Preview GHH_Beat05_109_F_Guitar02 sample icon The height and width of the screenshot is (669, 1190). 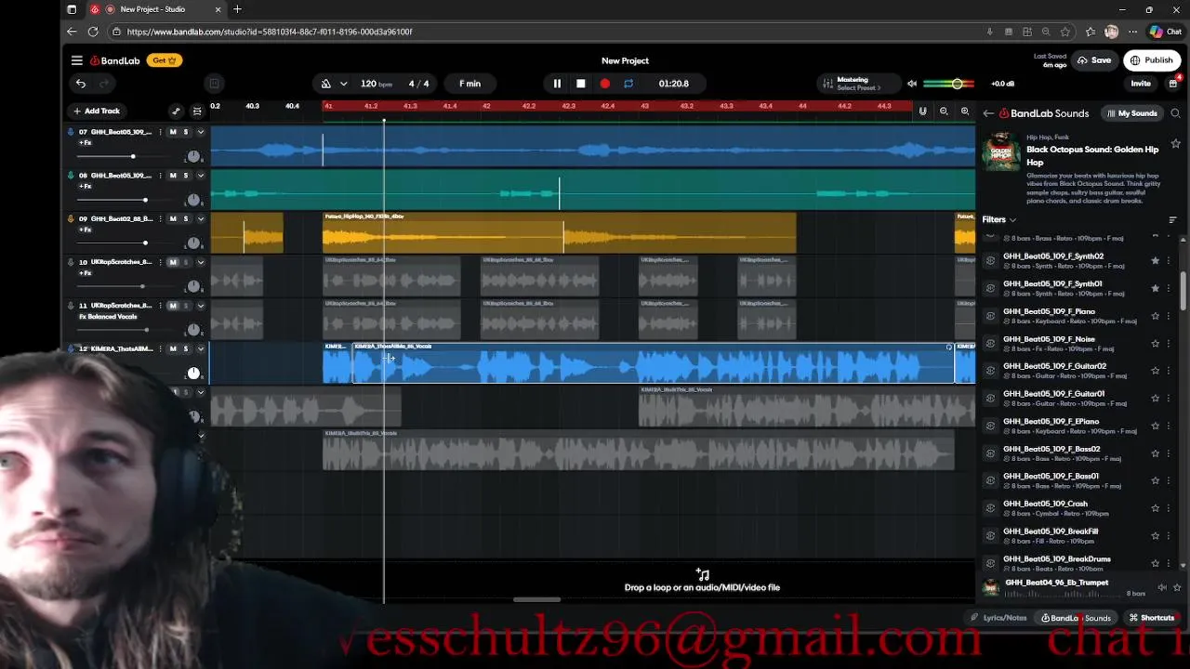point(991,371)
